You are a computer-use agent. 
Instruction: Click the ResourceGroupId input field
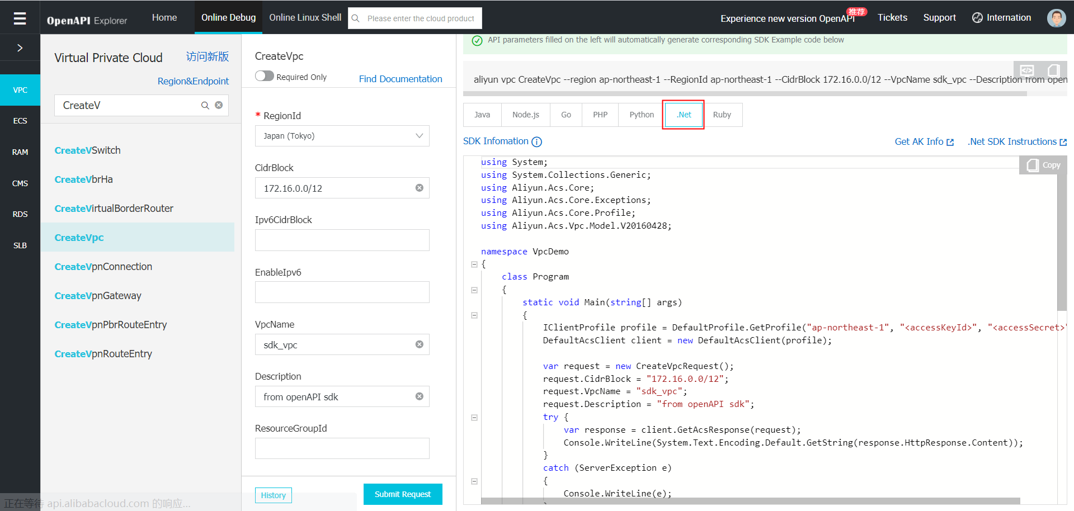(x=342, y=448)
